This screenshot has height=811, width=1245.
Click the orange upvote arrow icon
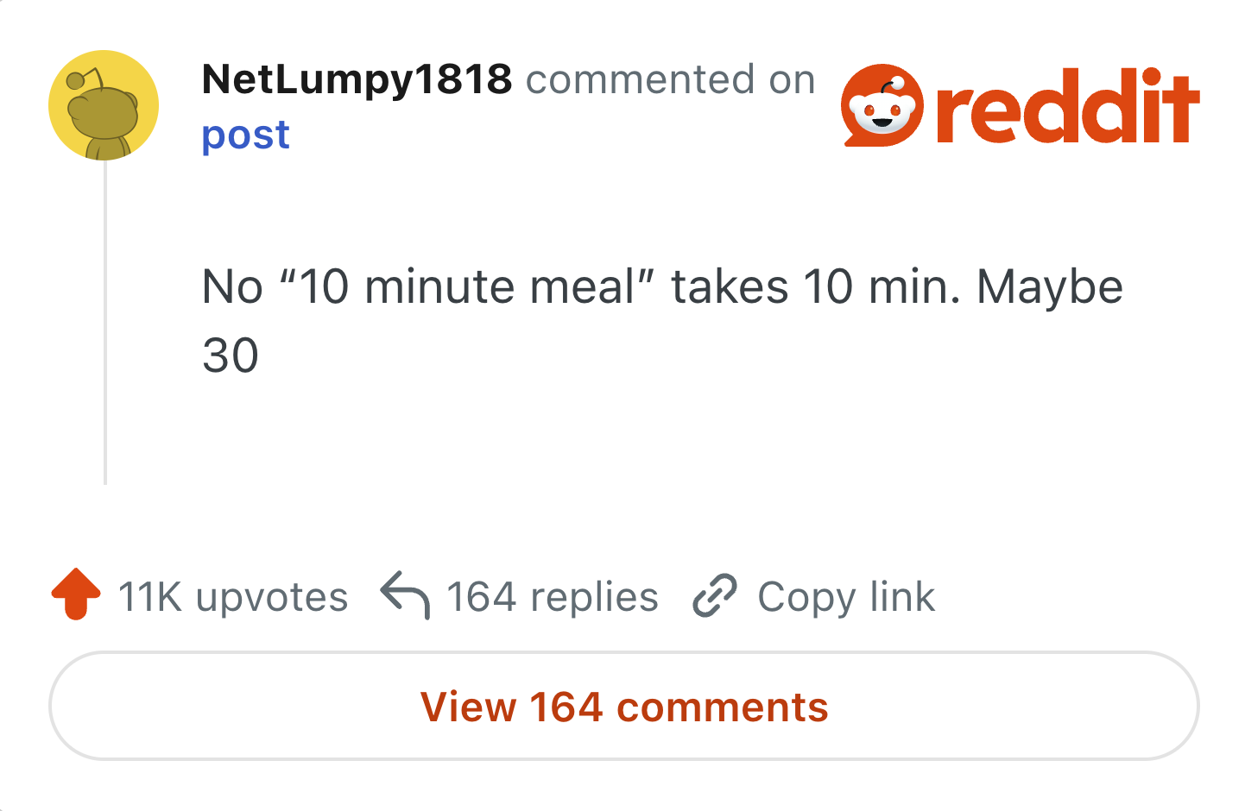click(76, 594)
